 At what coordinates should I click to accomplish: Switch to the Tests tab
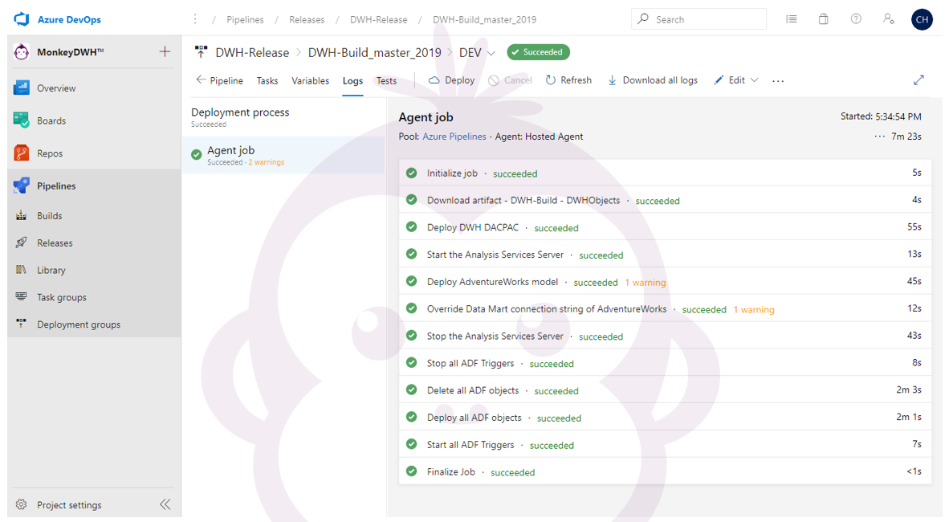click(387, 80)
